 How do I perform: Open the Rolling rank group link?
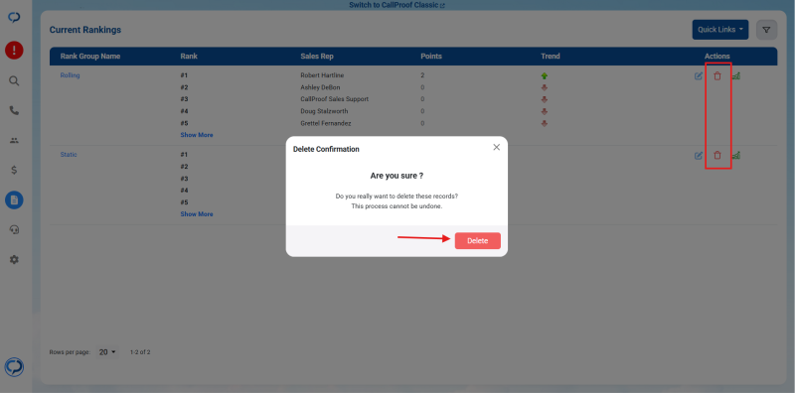(x=70, y=75)
